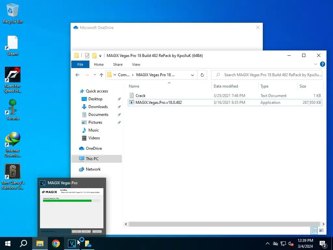Viewport: 333px width, 250px height.
Task: Go up one folder level
Action: tap(101, 75)
